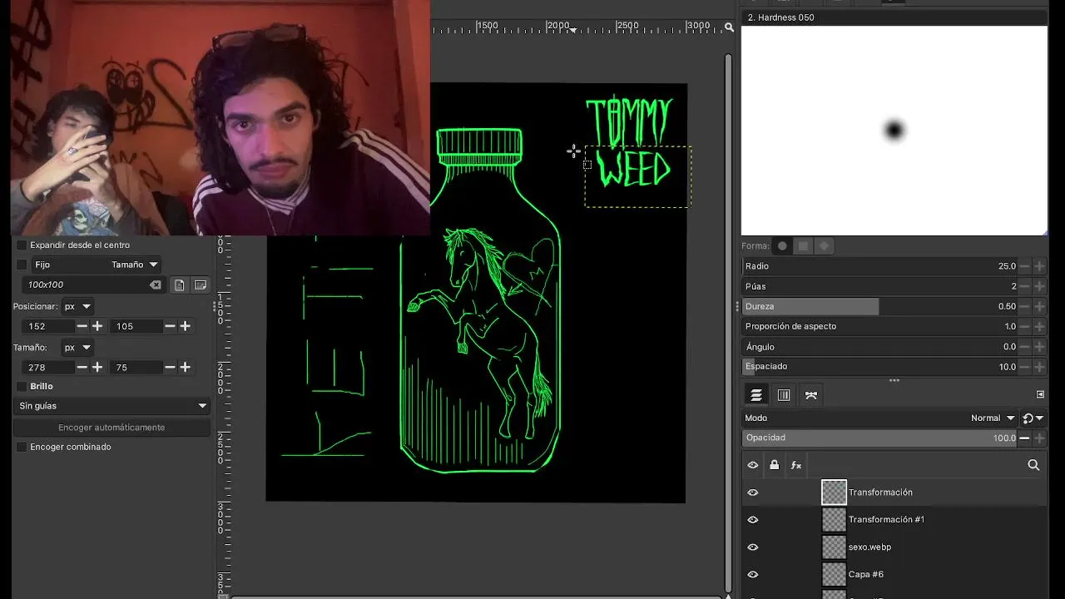Viewport: 1065px width, 599px height.
Task: Hide the Transformación #1 layer
Action: (753, 520)
